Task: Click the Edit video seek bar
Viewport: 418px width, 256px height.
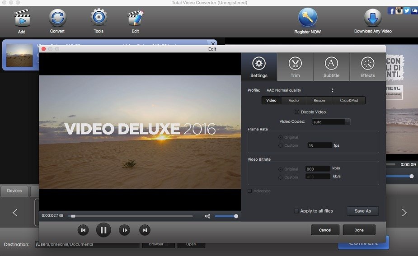Action: tap(130, 216)
